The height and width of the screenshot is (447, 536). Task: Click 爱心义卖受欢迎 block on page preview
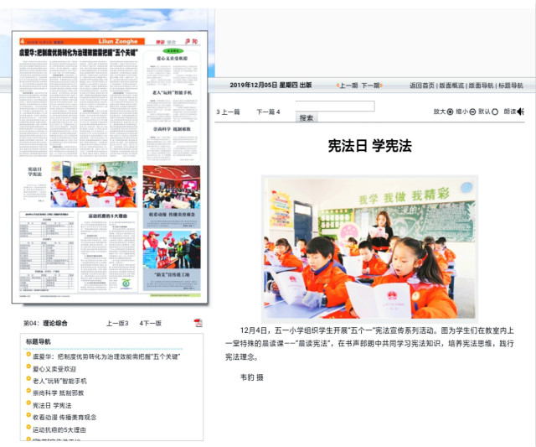(x=172, y=70)
